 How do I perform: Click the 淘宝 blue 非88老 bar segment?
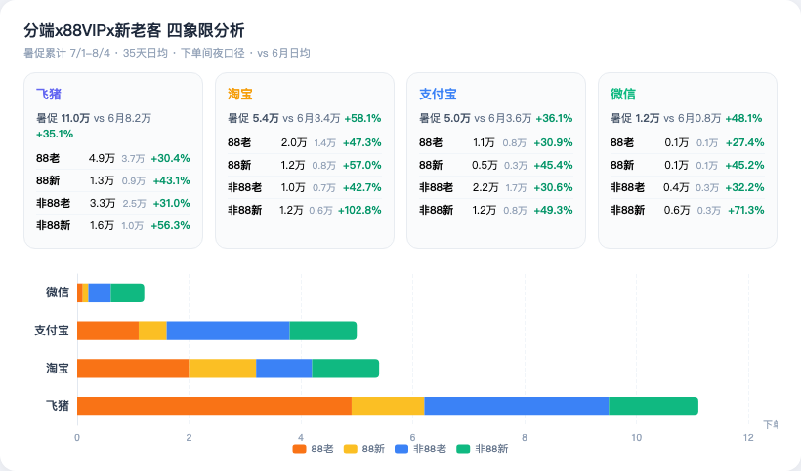[284, 369]
